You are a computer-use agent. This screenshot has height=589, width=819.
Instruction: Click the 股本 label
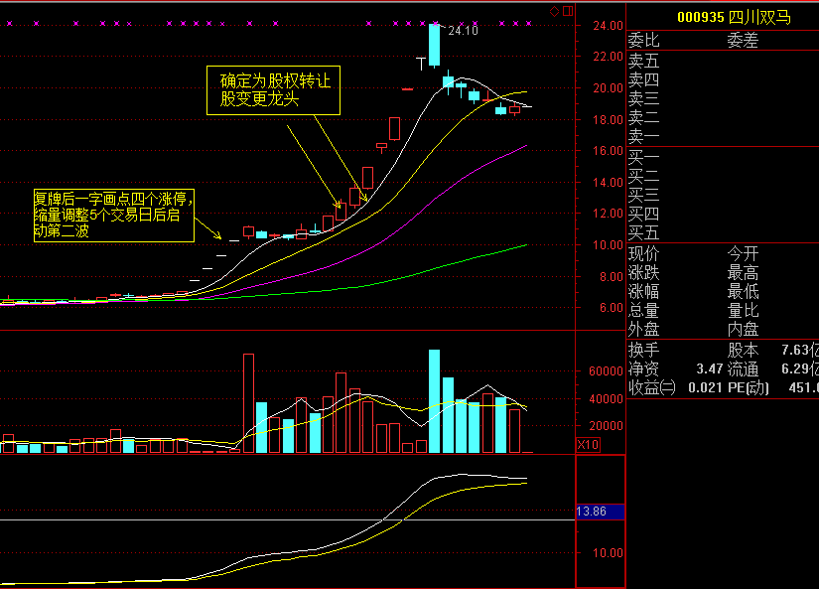click(x=743, y=350)
